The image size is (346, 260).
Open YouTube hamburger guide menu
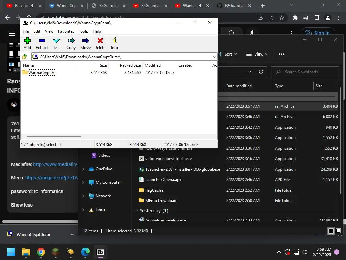(x=12, y=33)
